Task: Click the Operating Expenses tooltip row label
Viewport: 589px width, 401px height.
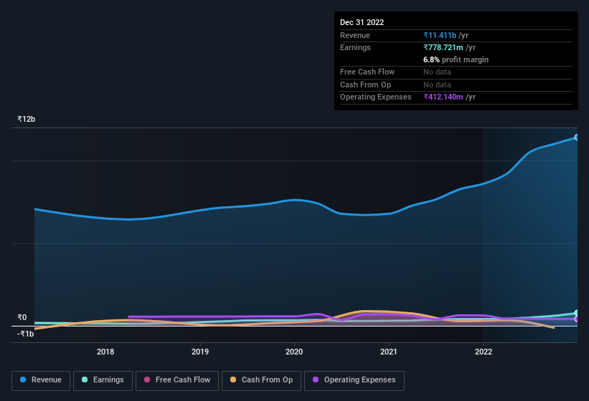Action: click(x=376, y=97)
